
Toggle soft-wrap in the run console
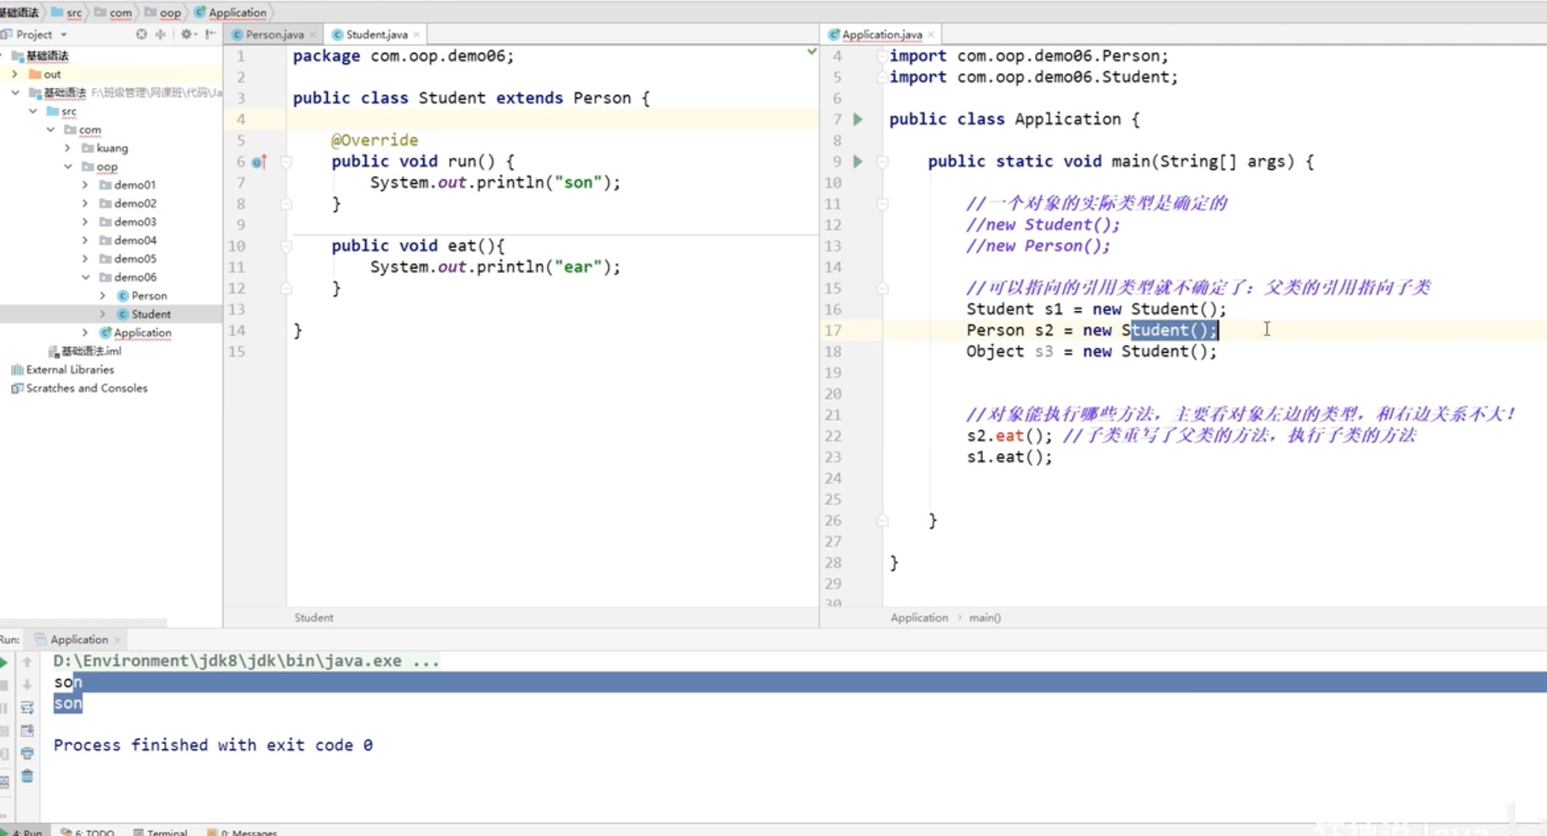click(x=27, y=708)
